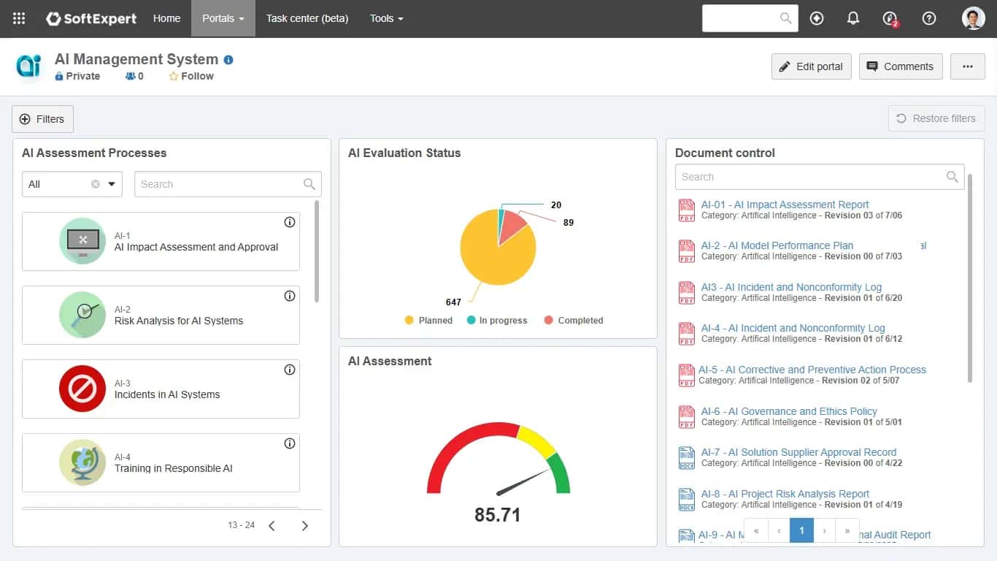Viewport: 997px width, 561px height.
Task: Expand the All dropdown in AI Assessment Processes
Action: tap(112, 184)
